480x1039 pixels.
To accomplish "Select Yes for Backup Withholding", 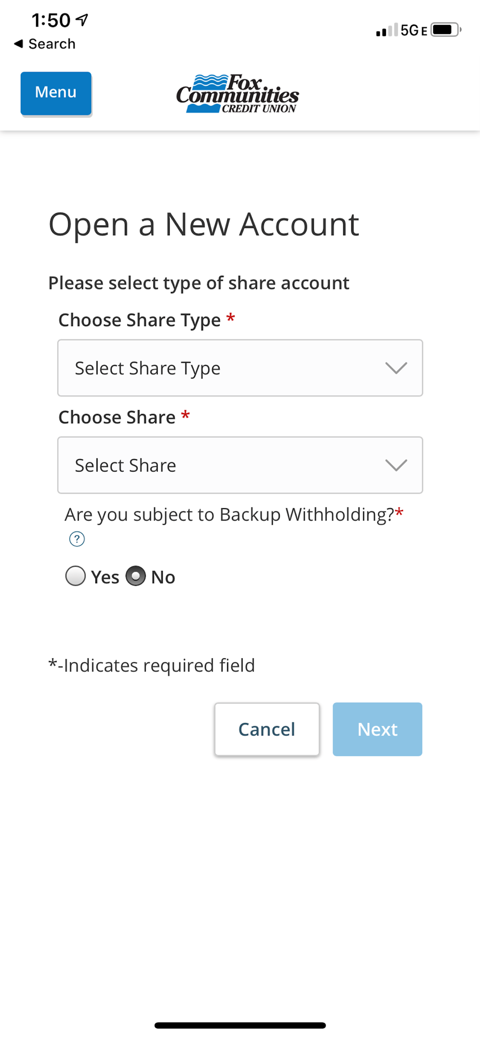I will [76, 576].
